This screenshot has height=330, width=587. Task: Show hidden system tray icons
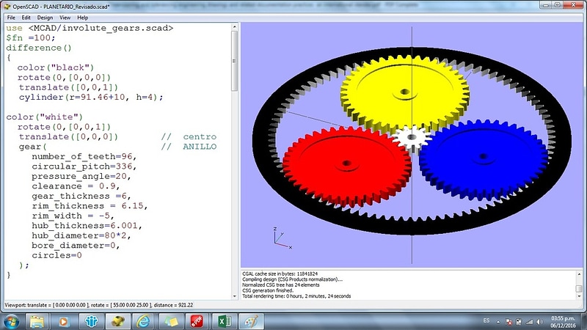tap(498, 322)
